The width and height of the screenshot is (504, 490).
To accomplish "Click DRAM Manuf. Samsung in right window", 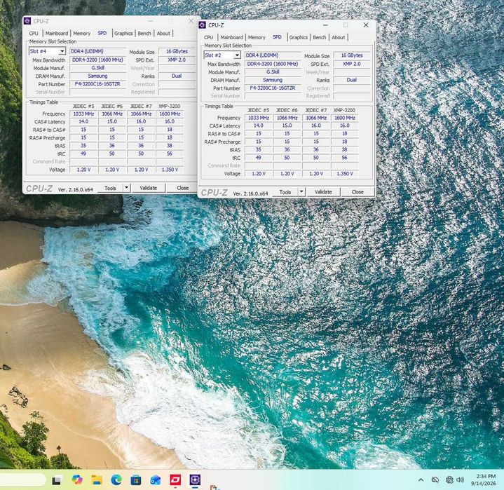I will point(273,80).
